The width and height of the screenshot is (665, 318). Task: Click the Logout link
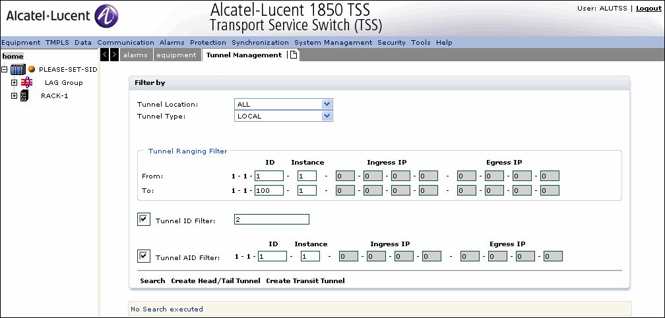[649, 9]
